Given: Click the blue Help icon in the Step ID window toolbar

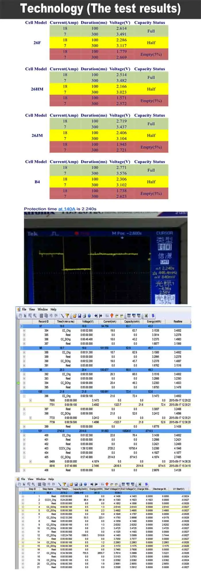Looking at the screenshot, I should (x=85, y=485).
